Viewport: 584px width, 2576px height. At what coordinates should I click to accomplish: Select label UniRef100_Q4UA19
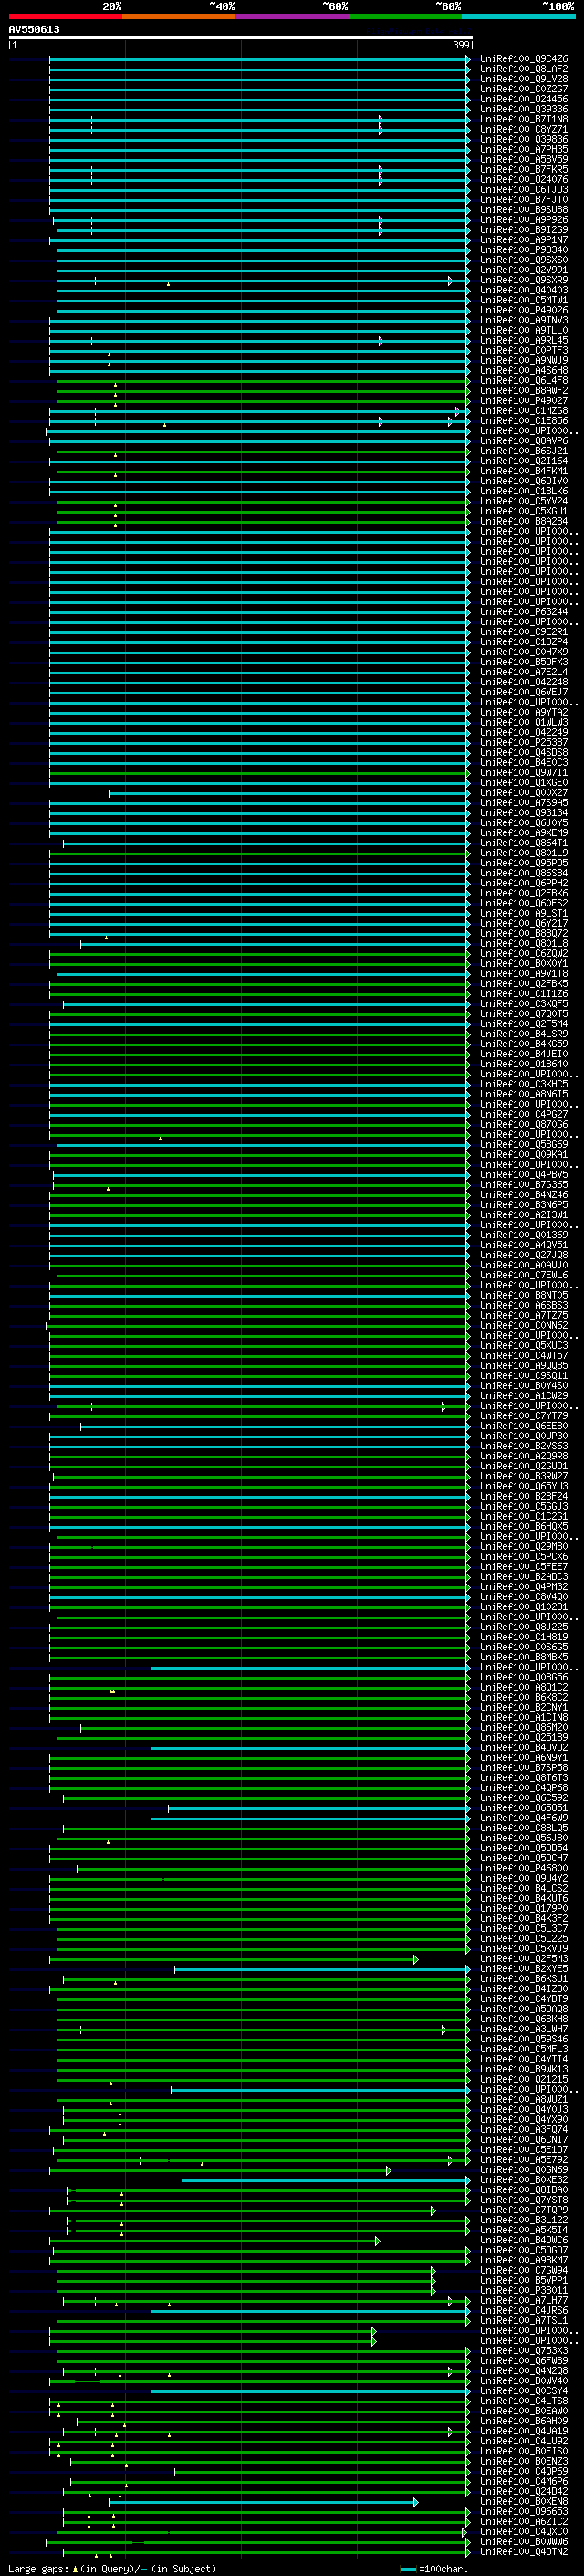click(x=524, y=2430)
